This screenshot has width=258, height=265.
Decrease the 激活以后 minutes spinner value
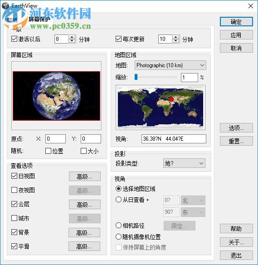click(72, 41)
